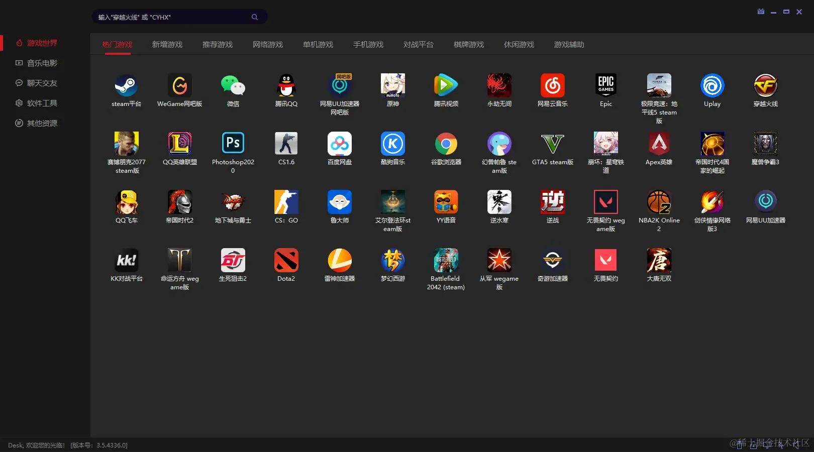Open the 网易云音乐 icon
The height and width of the screenshot is (452, 814).
[552, 86]
